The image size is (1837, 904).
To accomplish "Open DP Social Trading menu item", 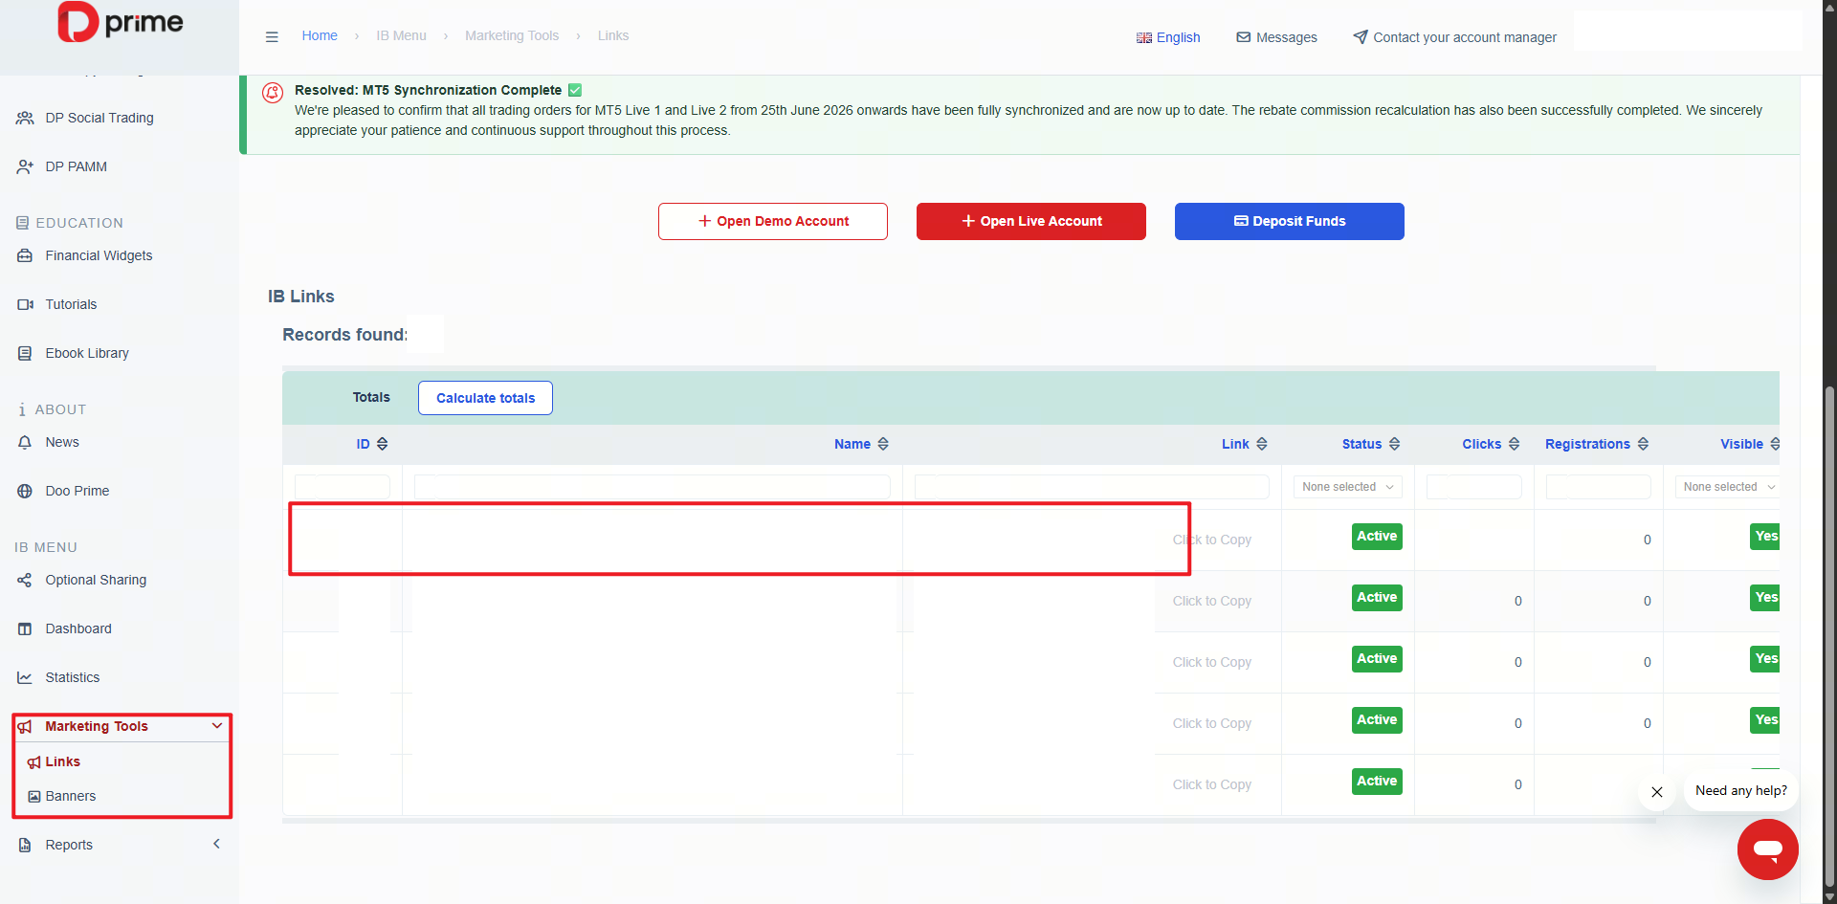I will click(x=100, y=118).
